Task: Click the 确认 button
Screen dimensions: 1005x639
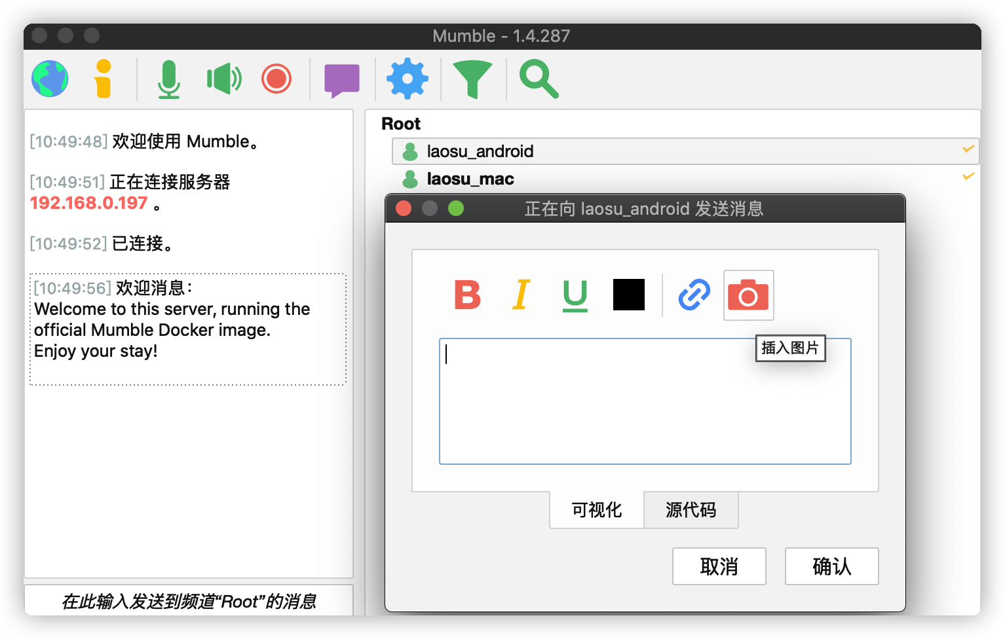Action: [832, 566]
